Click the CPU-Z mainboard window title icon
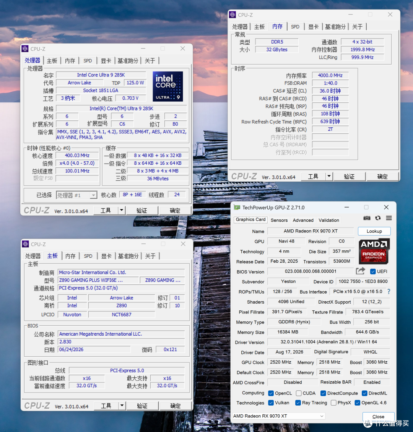This screenshot has height=432, width=413. [25, 244]
